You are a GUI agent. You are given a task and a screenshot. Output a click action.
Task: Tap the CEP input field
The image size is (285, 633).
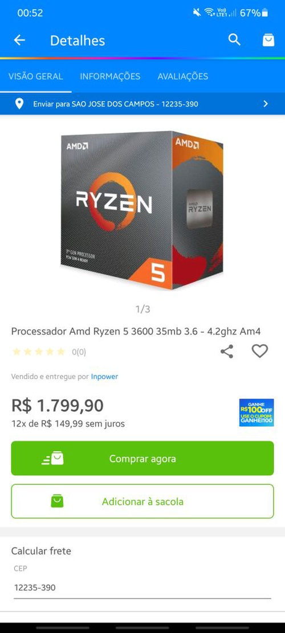coord(142,587)
